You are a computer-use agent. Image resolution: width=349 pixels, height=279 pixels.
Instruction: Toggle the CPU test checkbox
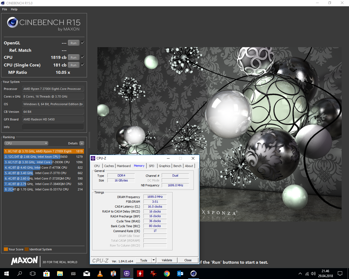83,57
